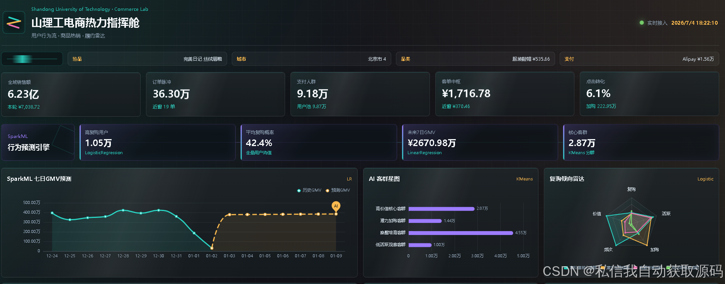Click the 高价值核心客群 bar (2.87万)
Viewport: 725px width, 284px height.
click(441, 209)
